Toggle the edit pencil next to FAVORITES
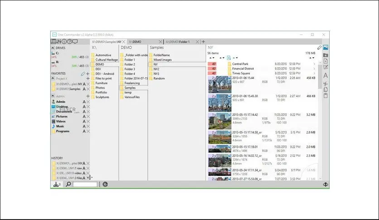 tap(82, 73)
